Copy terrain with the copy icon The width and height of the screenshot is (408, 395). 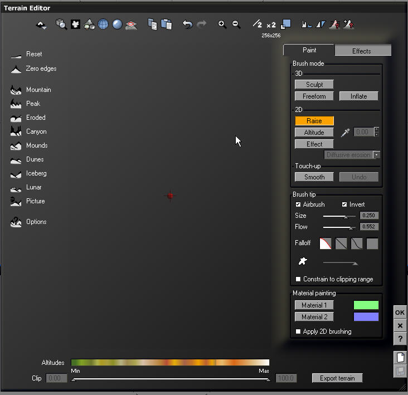tap(152, 24)
